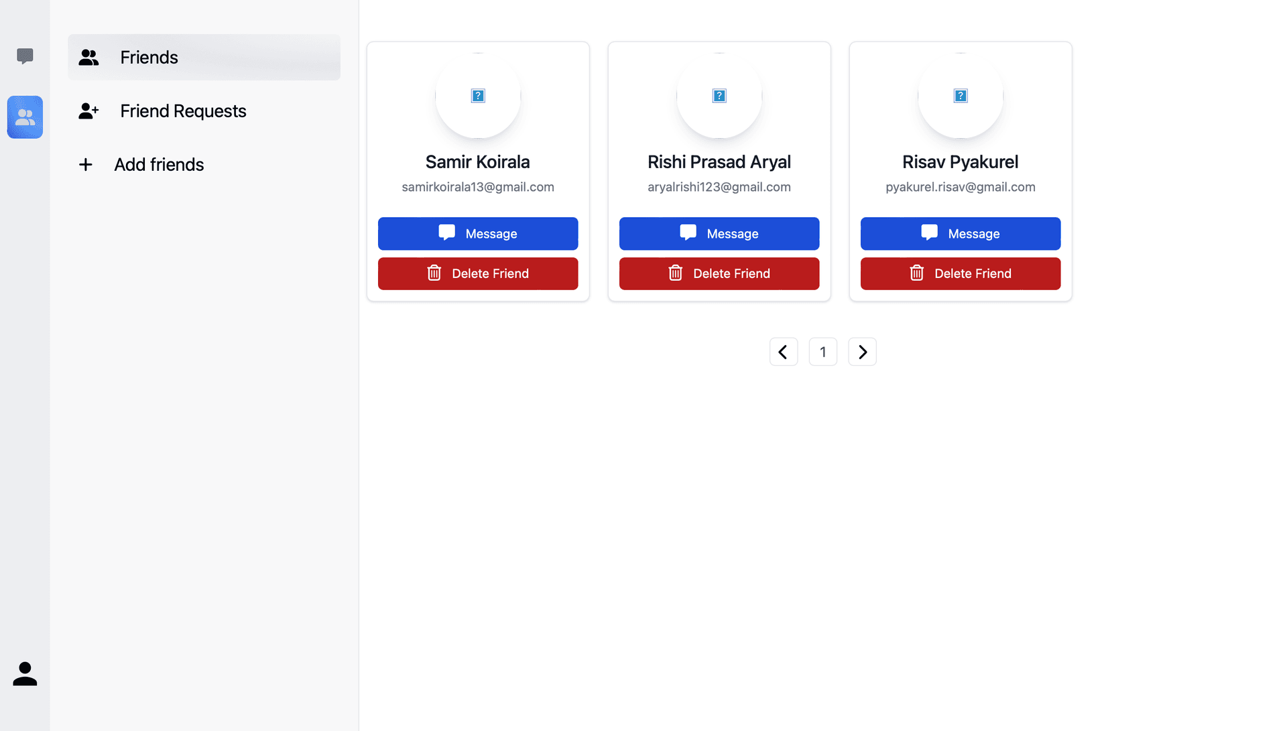The image size is (1287, 731).
Task: Delete friend Risav Pyakurel
Action: pyautogui.click(x=961, y=273)
